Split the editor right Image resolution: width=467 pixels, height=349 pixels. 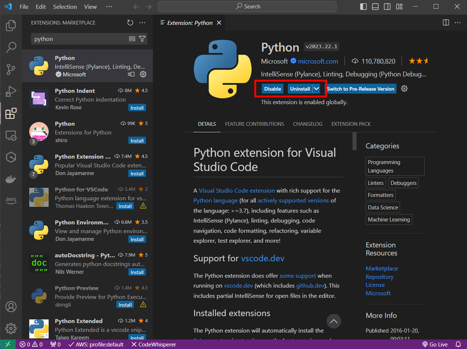tap(446, 22)
